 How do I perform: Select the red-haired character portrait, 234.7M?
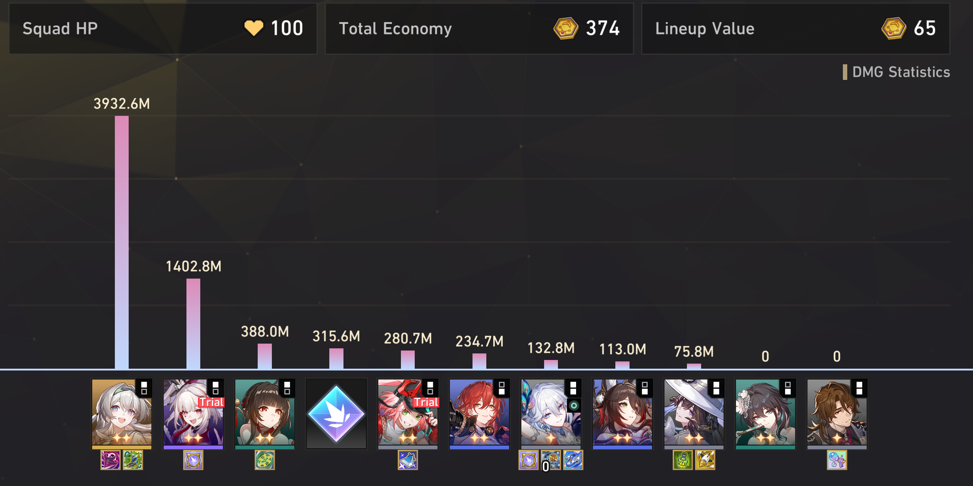click(479, 414)
